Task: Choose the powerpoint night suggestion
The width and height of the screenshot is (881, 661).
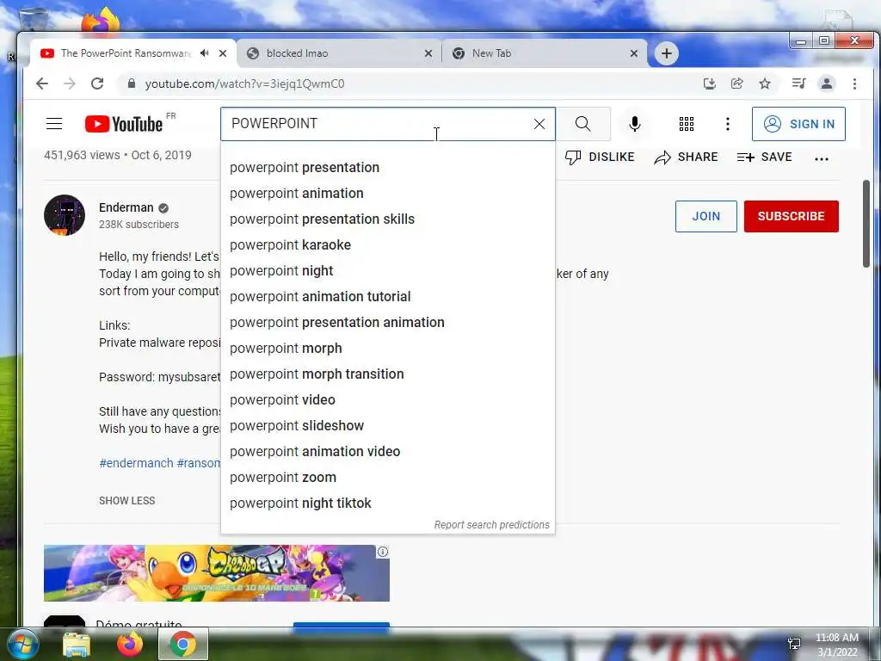Action: 388,271
